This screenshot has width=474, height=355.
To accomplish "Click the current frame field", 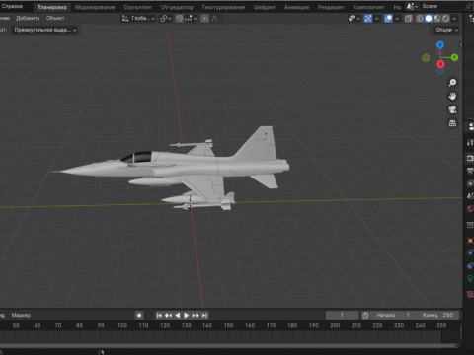I will tap(342, 315).
